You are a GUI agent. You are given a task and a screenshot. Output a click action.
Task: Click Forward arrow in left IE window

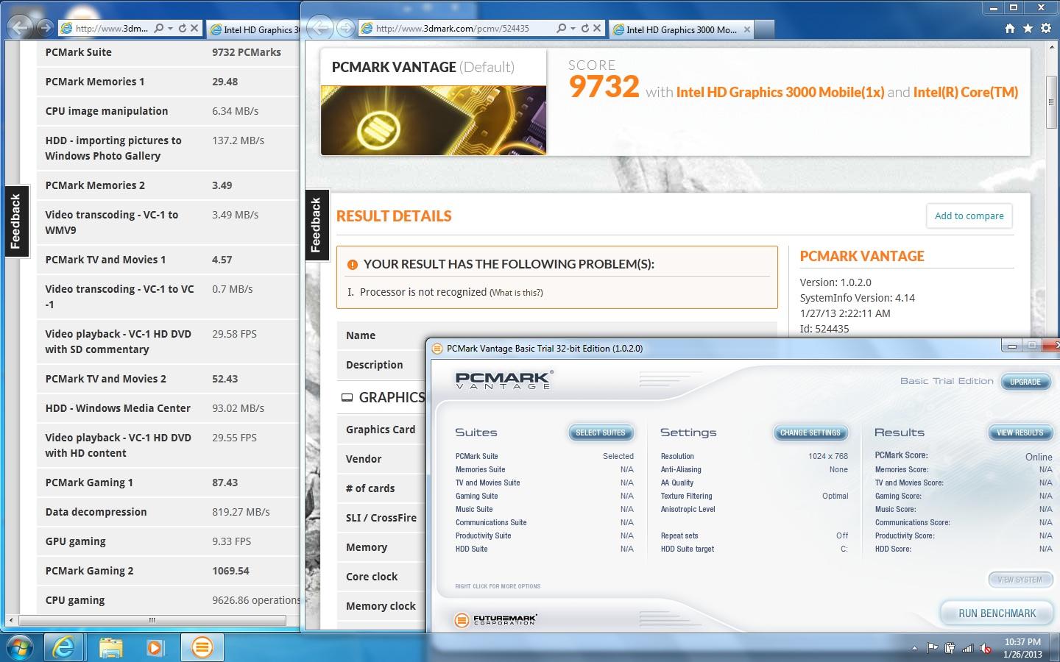(x=46, y=28)
